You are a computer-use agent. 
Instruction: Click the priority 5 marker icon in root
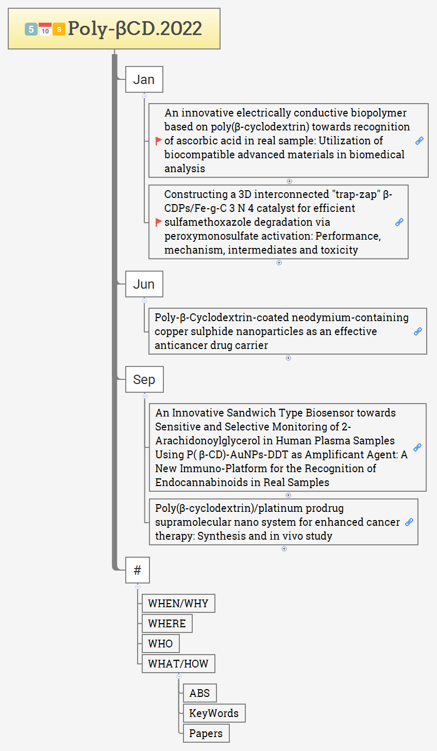(x=31, y=29)
